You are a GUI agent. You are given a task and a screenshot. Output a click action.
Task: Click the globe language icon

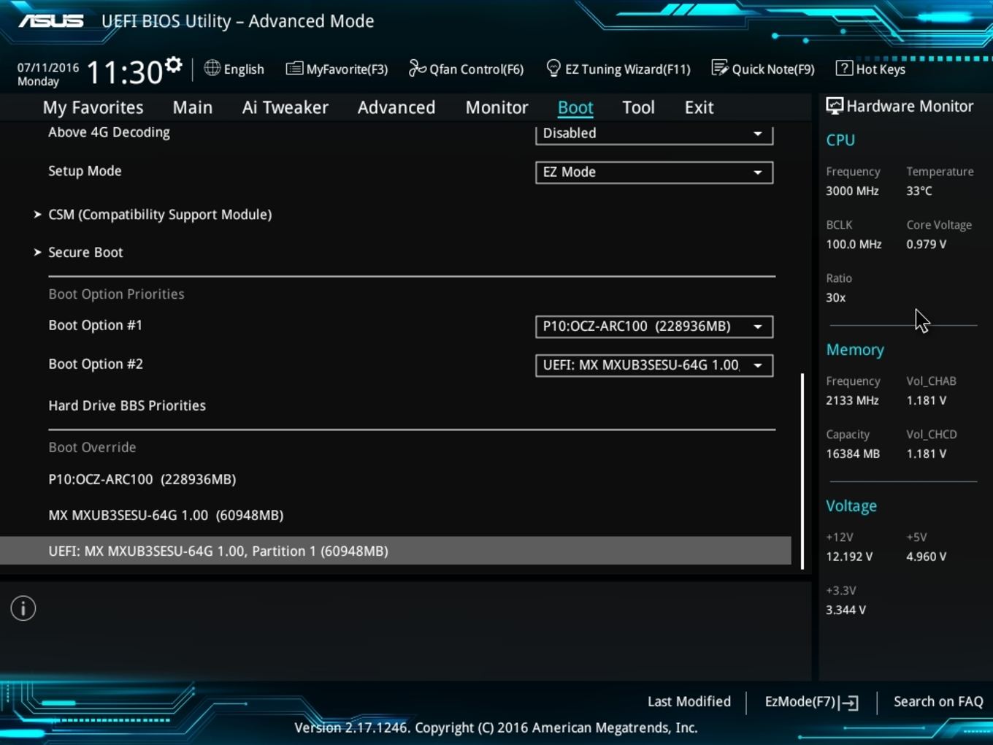click(212, 68)
